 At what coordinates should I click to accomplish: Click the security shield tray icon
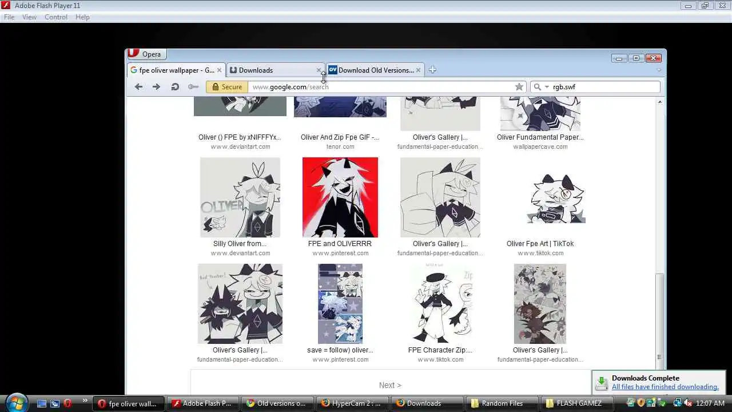[x=641, y=403]
